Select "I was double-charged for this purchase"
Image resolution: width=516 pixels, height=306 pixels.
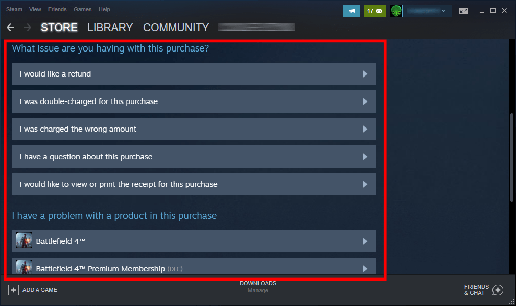89,101
